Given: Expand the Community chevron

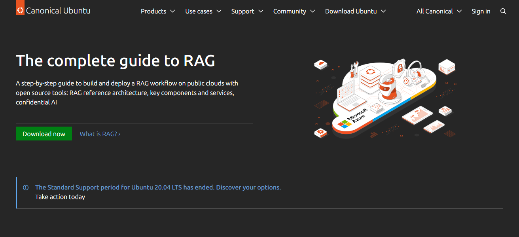Looking at the screenshot, I should [313, 11].
